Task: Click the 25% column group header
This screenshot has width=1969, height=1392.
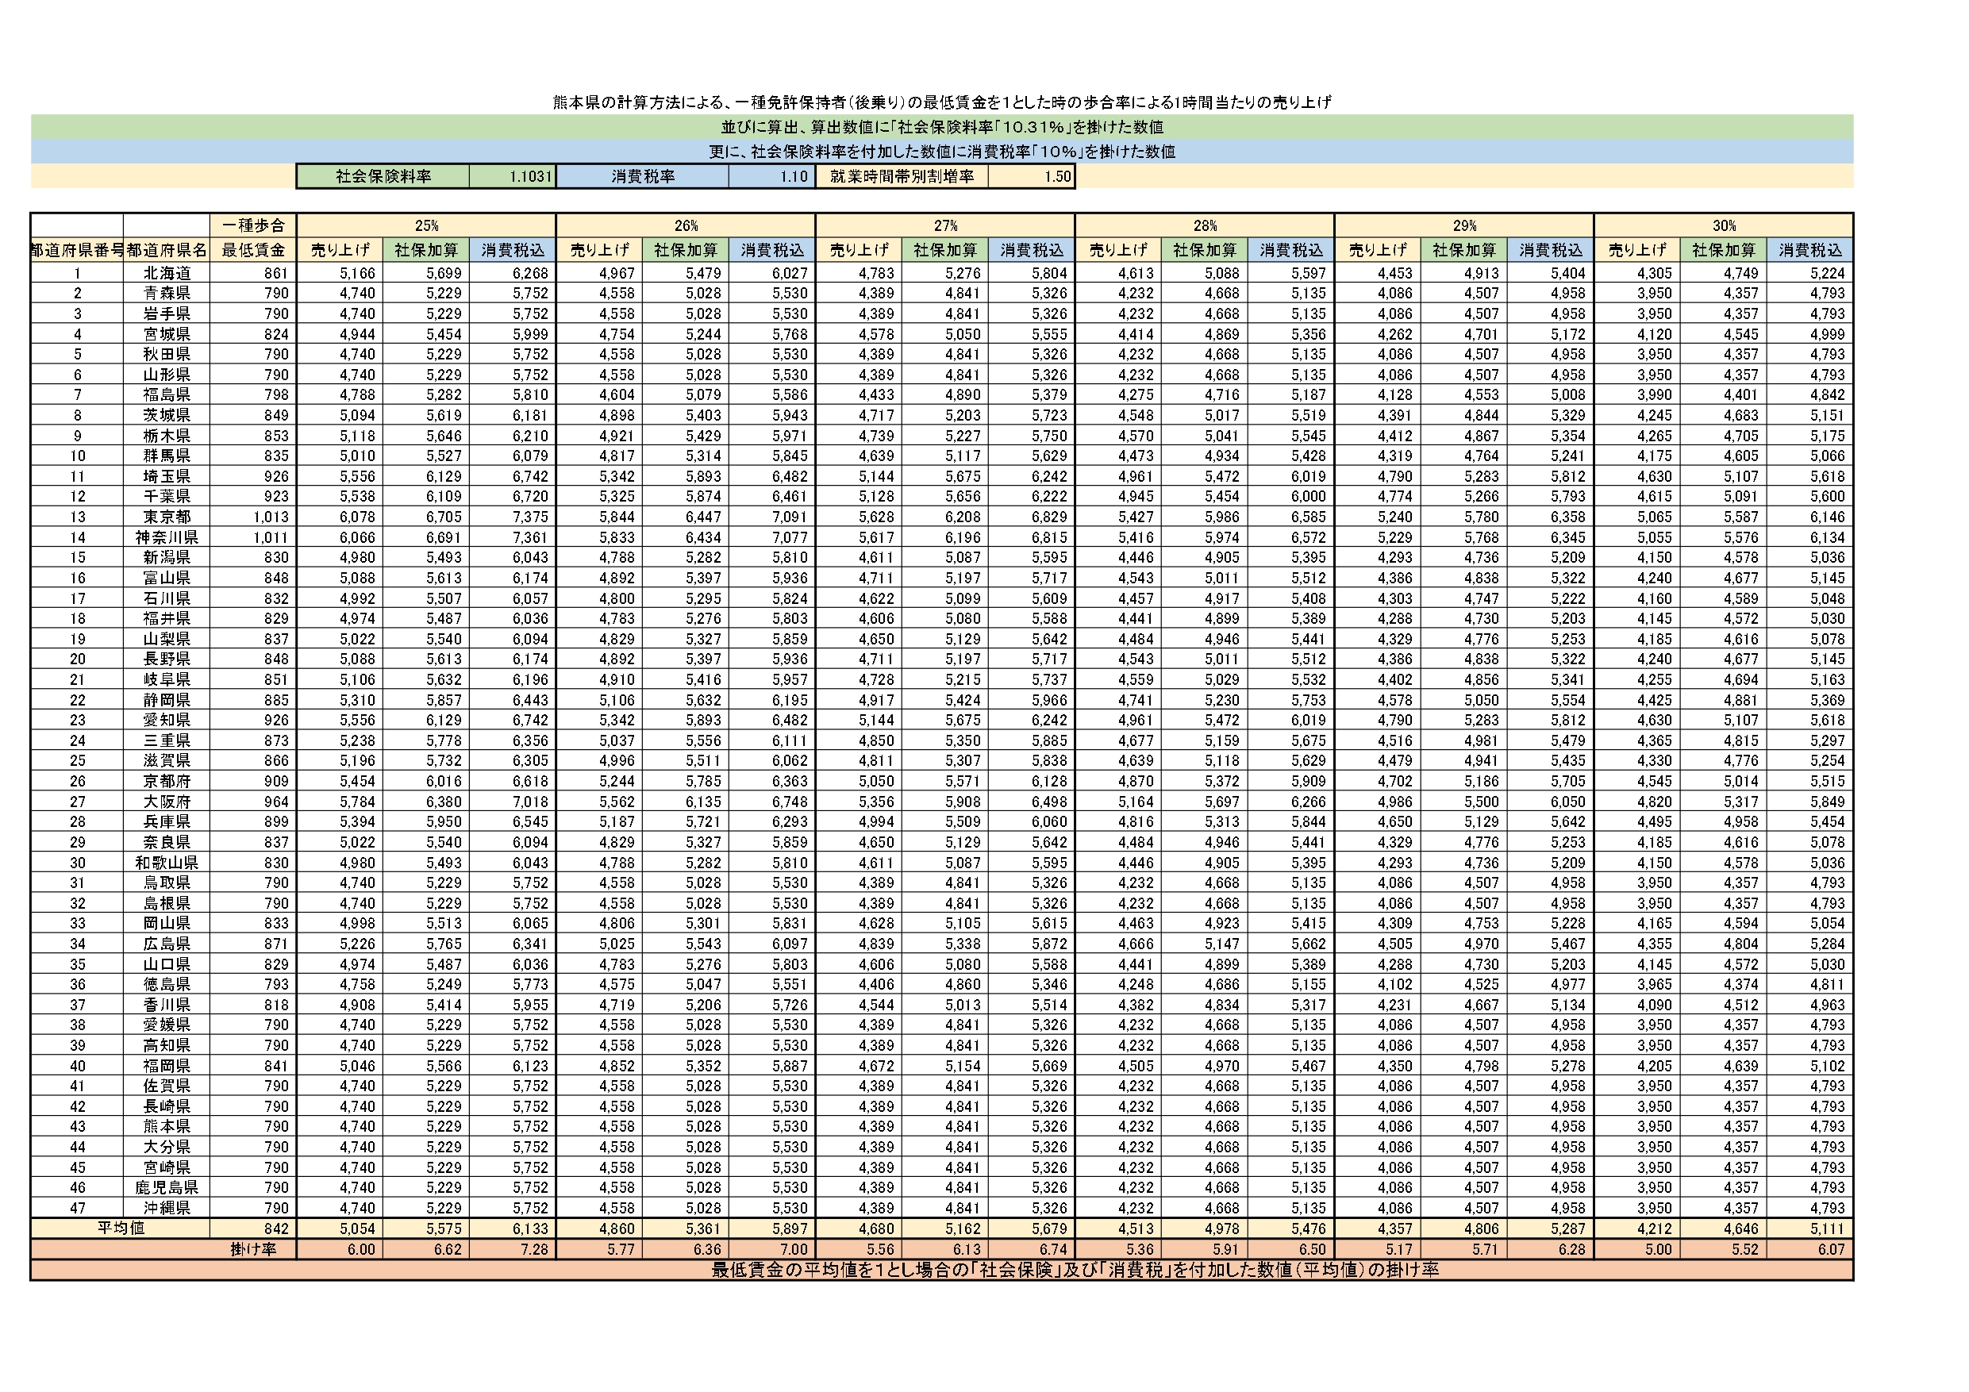Action: coord(426,225)
